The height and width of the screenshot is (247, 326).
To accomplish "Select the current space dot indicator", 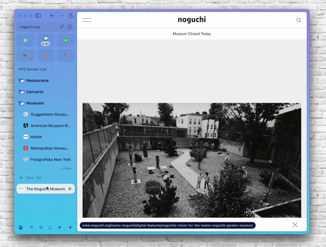I will (60, 227).
